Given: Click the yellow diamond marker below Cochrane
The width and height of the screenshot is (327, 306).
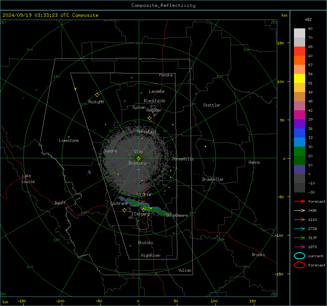Looking at the screenshot, I should [x=124, y=210].
